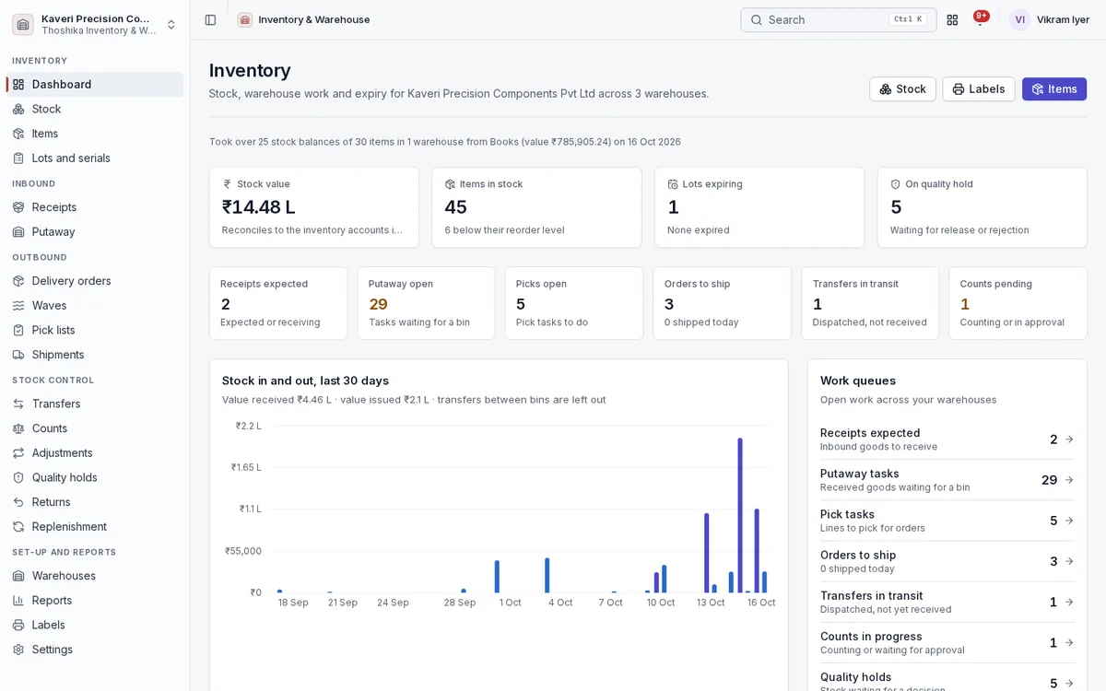1106x691 pixels.
Task: Click the Pick lists icon
Action: (18, 330)
